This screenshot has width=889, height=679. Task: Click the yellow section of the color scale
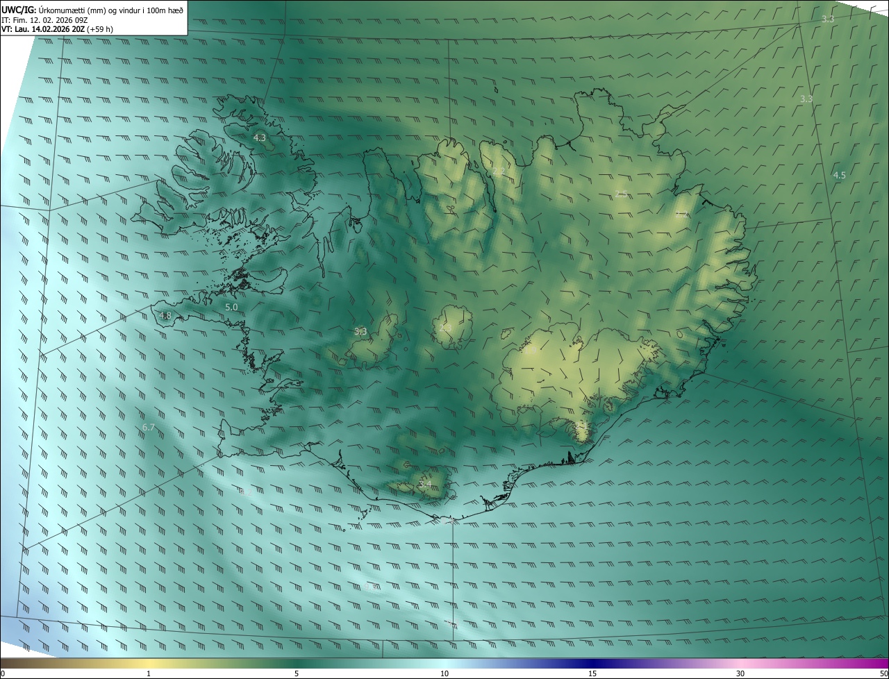(x=149, y=664)
